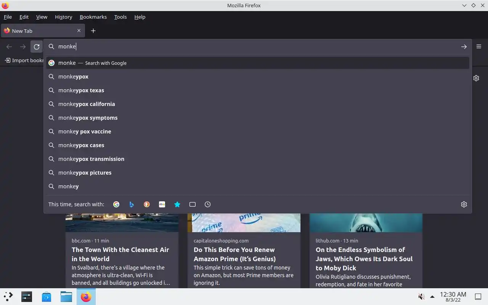Select 'monkeypox transmission' suggestion
The image size is (488, 305).
click(x=258, y=159)
